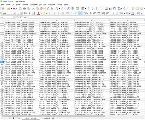Switch to the first sheet tab
This screenshot has width=145, height=120.
[19, 118]
